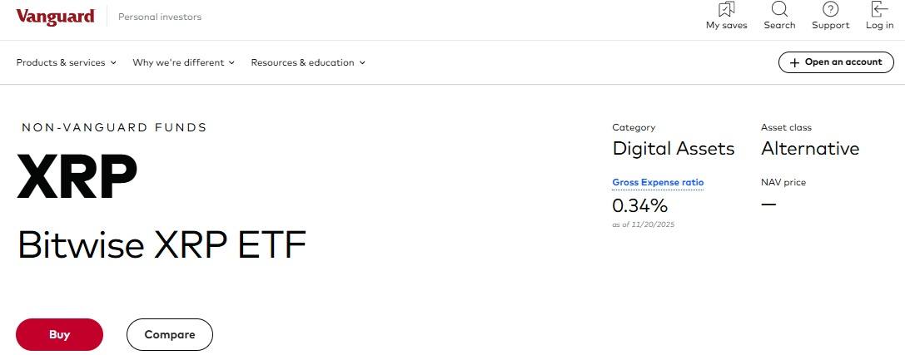The image size is (905, 355).
Task: Click the NAV price label
Action: coord(783,182)
